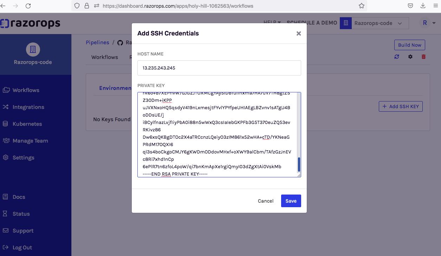Click the private key textarea scrollbar
Viewport: 441px width, 256px height.
[299, 164]
